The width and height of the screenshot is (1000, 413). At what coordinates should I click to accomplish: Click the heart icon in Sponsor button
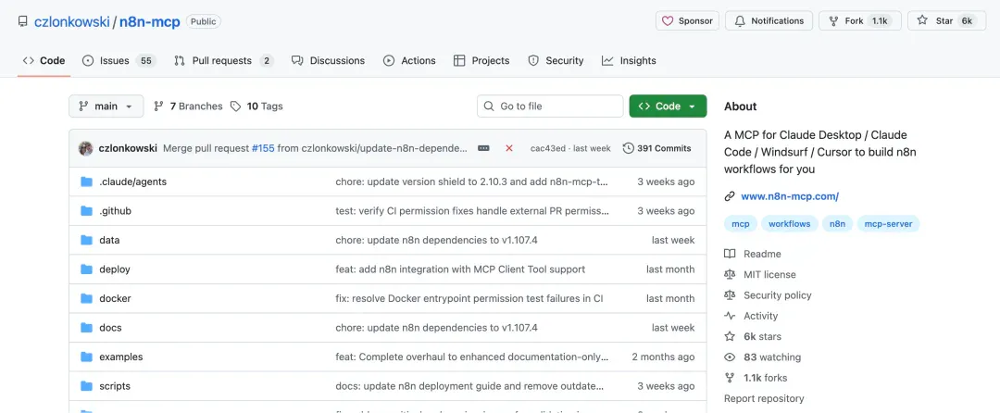(668, 21)
